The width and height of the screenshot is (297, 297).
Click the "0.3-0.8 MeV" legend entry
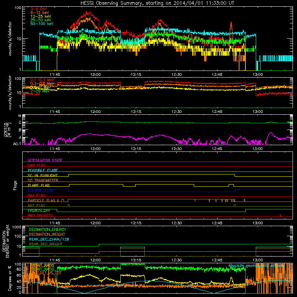click(42, 84)
